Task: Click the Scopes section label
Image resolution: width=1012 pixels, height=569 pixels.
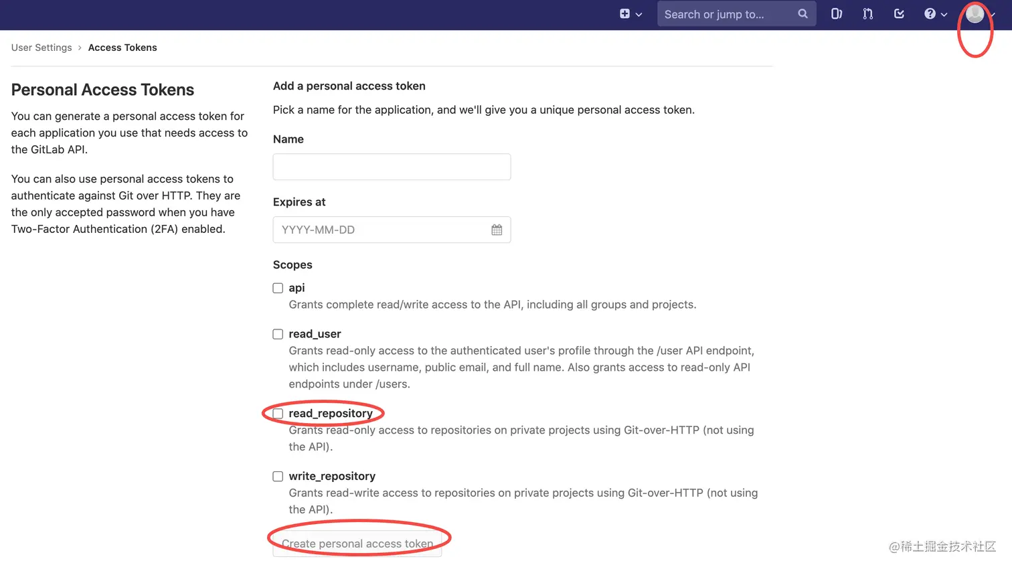Action: [292, 264]
